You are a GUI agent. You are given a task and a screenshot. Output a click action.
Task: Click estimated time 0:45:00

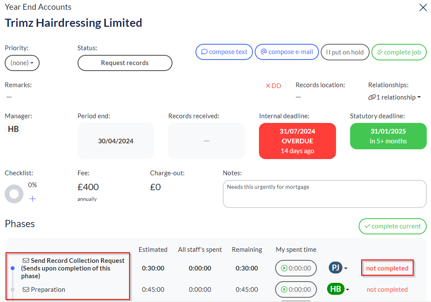153,289
